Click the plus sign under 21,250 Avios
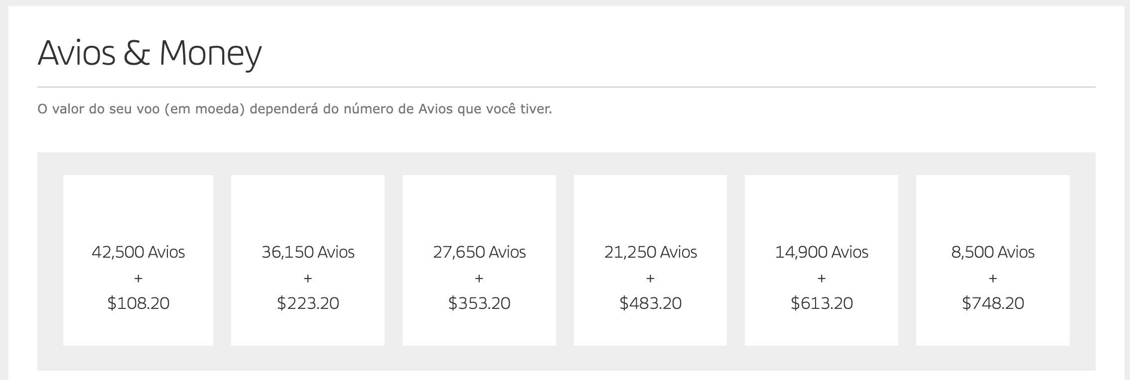This screenshot has width=1130, height=380. (x=650, y=279)
